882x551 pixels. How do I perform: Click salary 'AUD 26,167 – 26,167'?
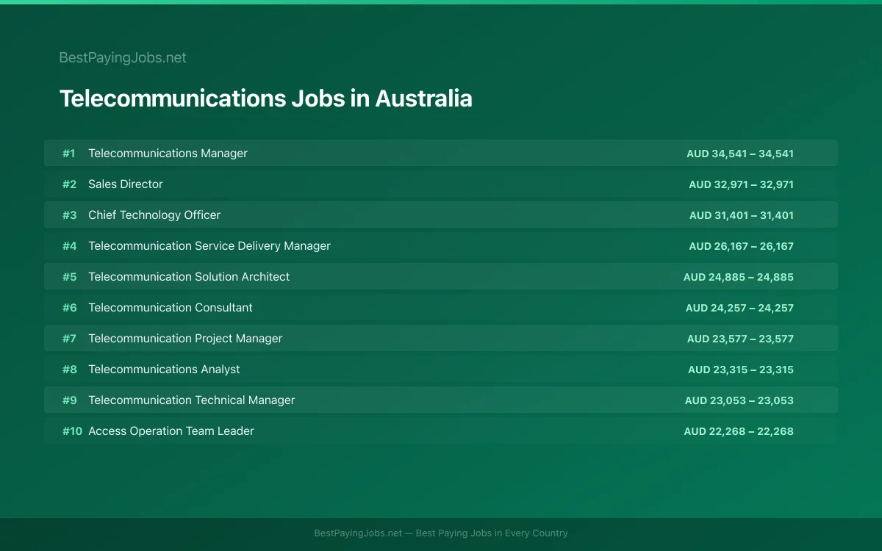point(741,246)
